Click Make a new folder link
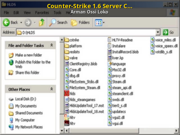 [28, 55]
